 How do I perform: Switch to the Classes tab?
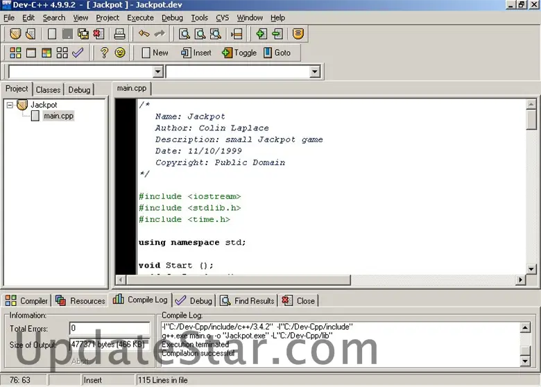(x=48, y=89)
